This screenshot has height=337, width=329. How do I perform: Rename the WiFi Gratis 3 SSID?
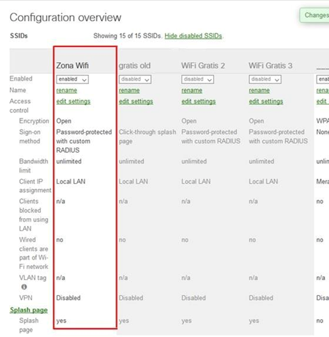coord(259,91)
